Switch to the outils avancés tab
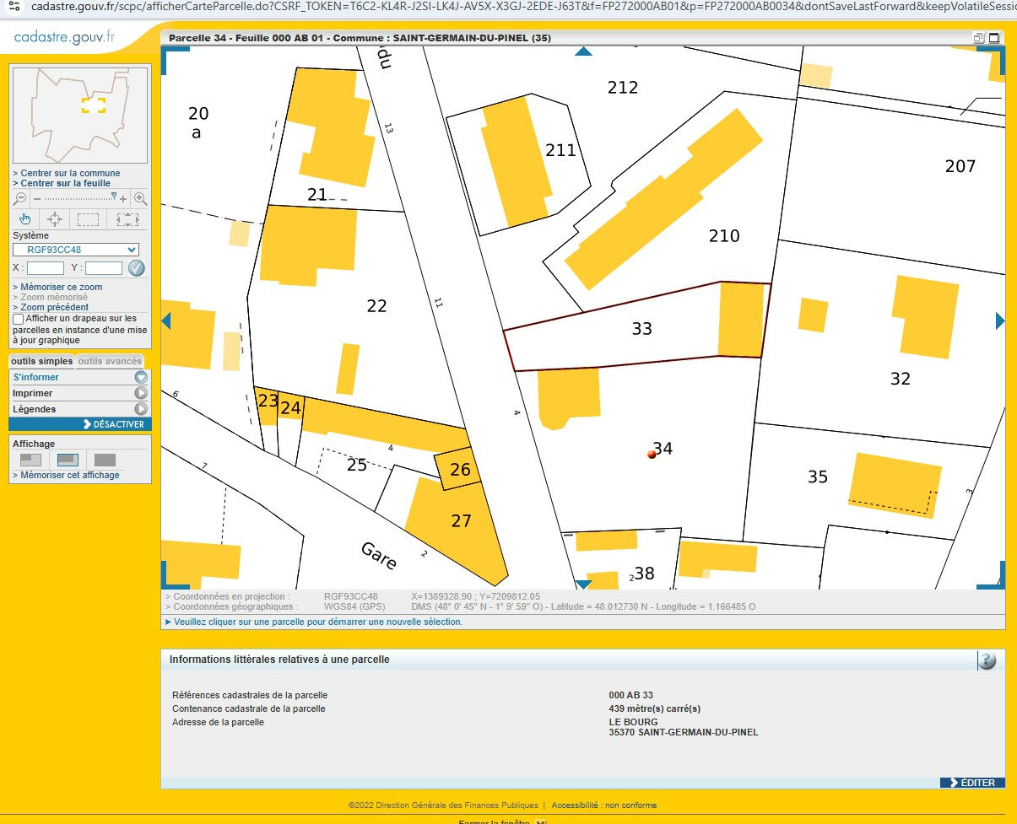Screen dimensions: 1017x824 click(x=110, y=361)
